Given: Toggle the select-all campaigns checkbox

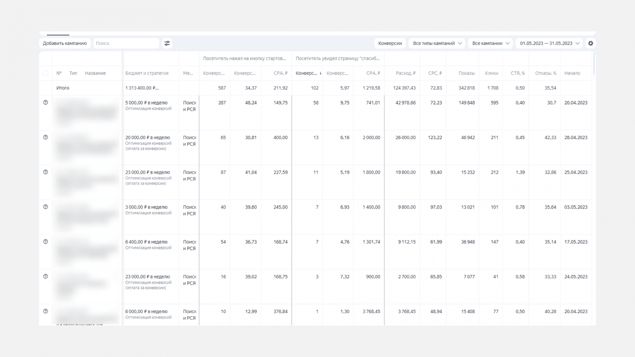Looking at the screenshot, I should coord(45,73).
